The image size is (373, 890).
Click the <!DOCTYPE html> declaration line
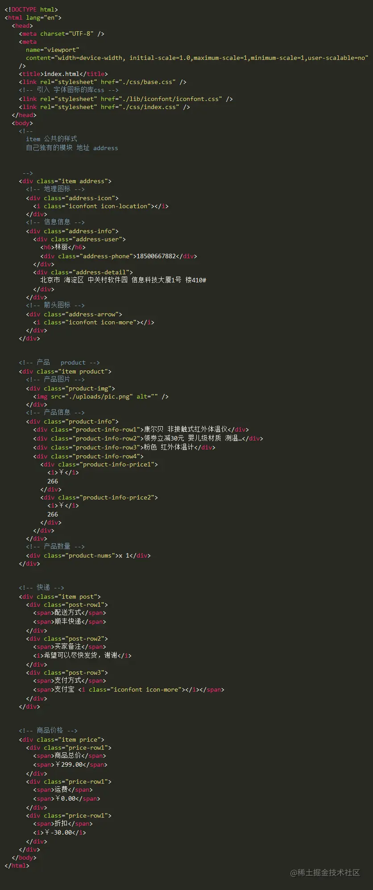(31, 9)
